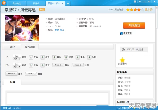Click the 2P key 2 开始 icon

[x=31, y=65]
